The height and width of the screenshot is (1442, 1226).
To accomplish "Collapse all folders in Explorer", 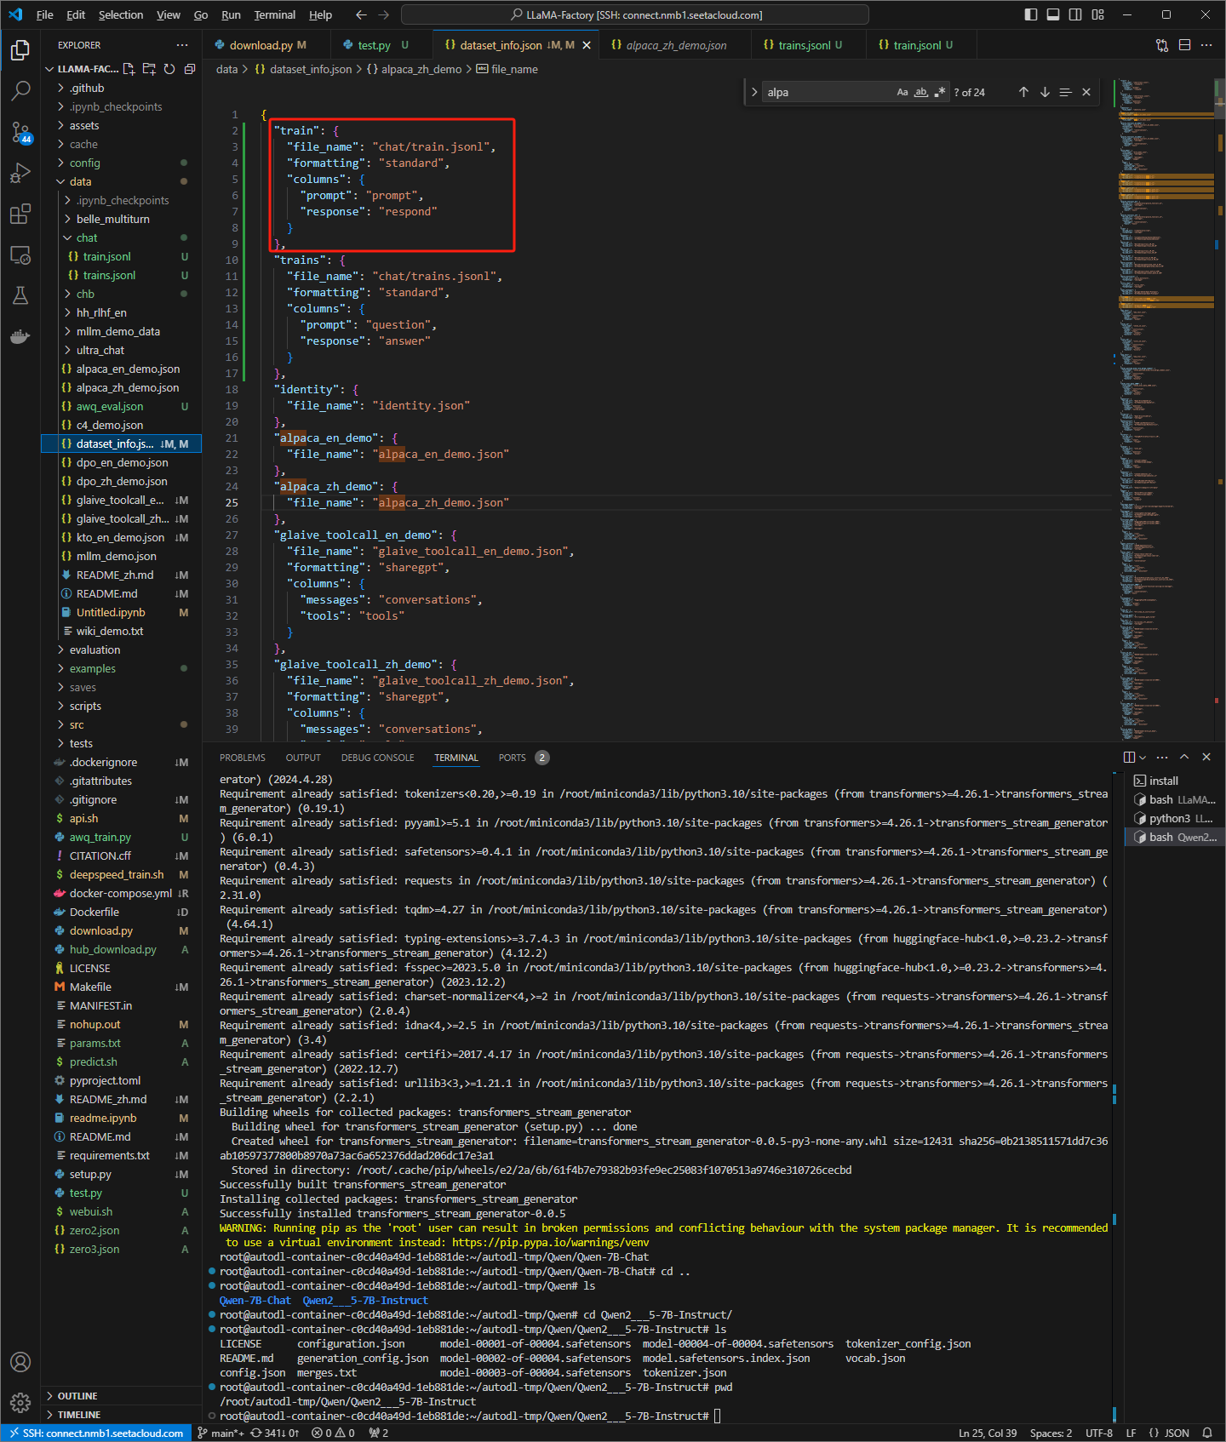I will pyautogui.click(x=190, y=69).
